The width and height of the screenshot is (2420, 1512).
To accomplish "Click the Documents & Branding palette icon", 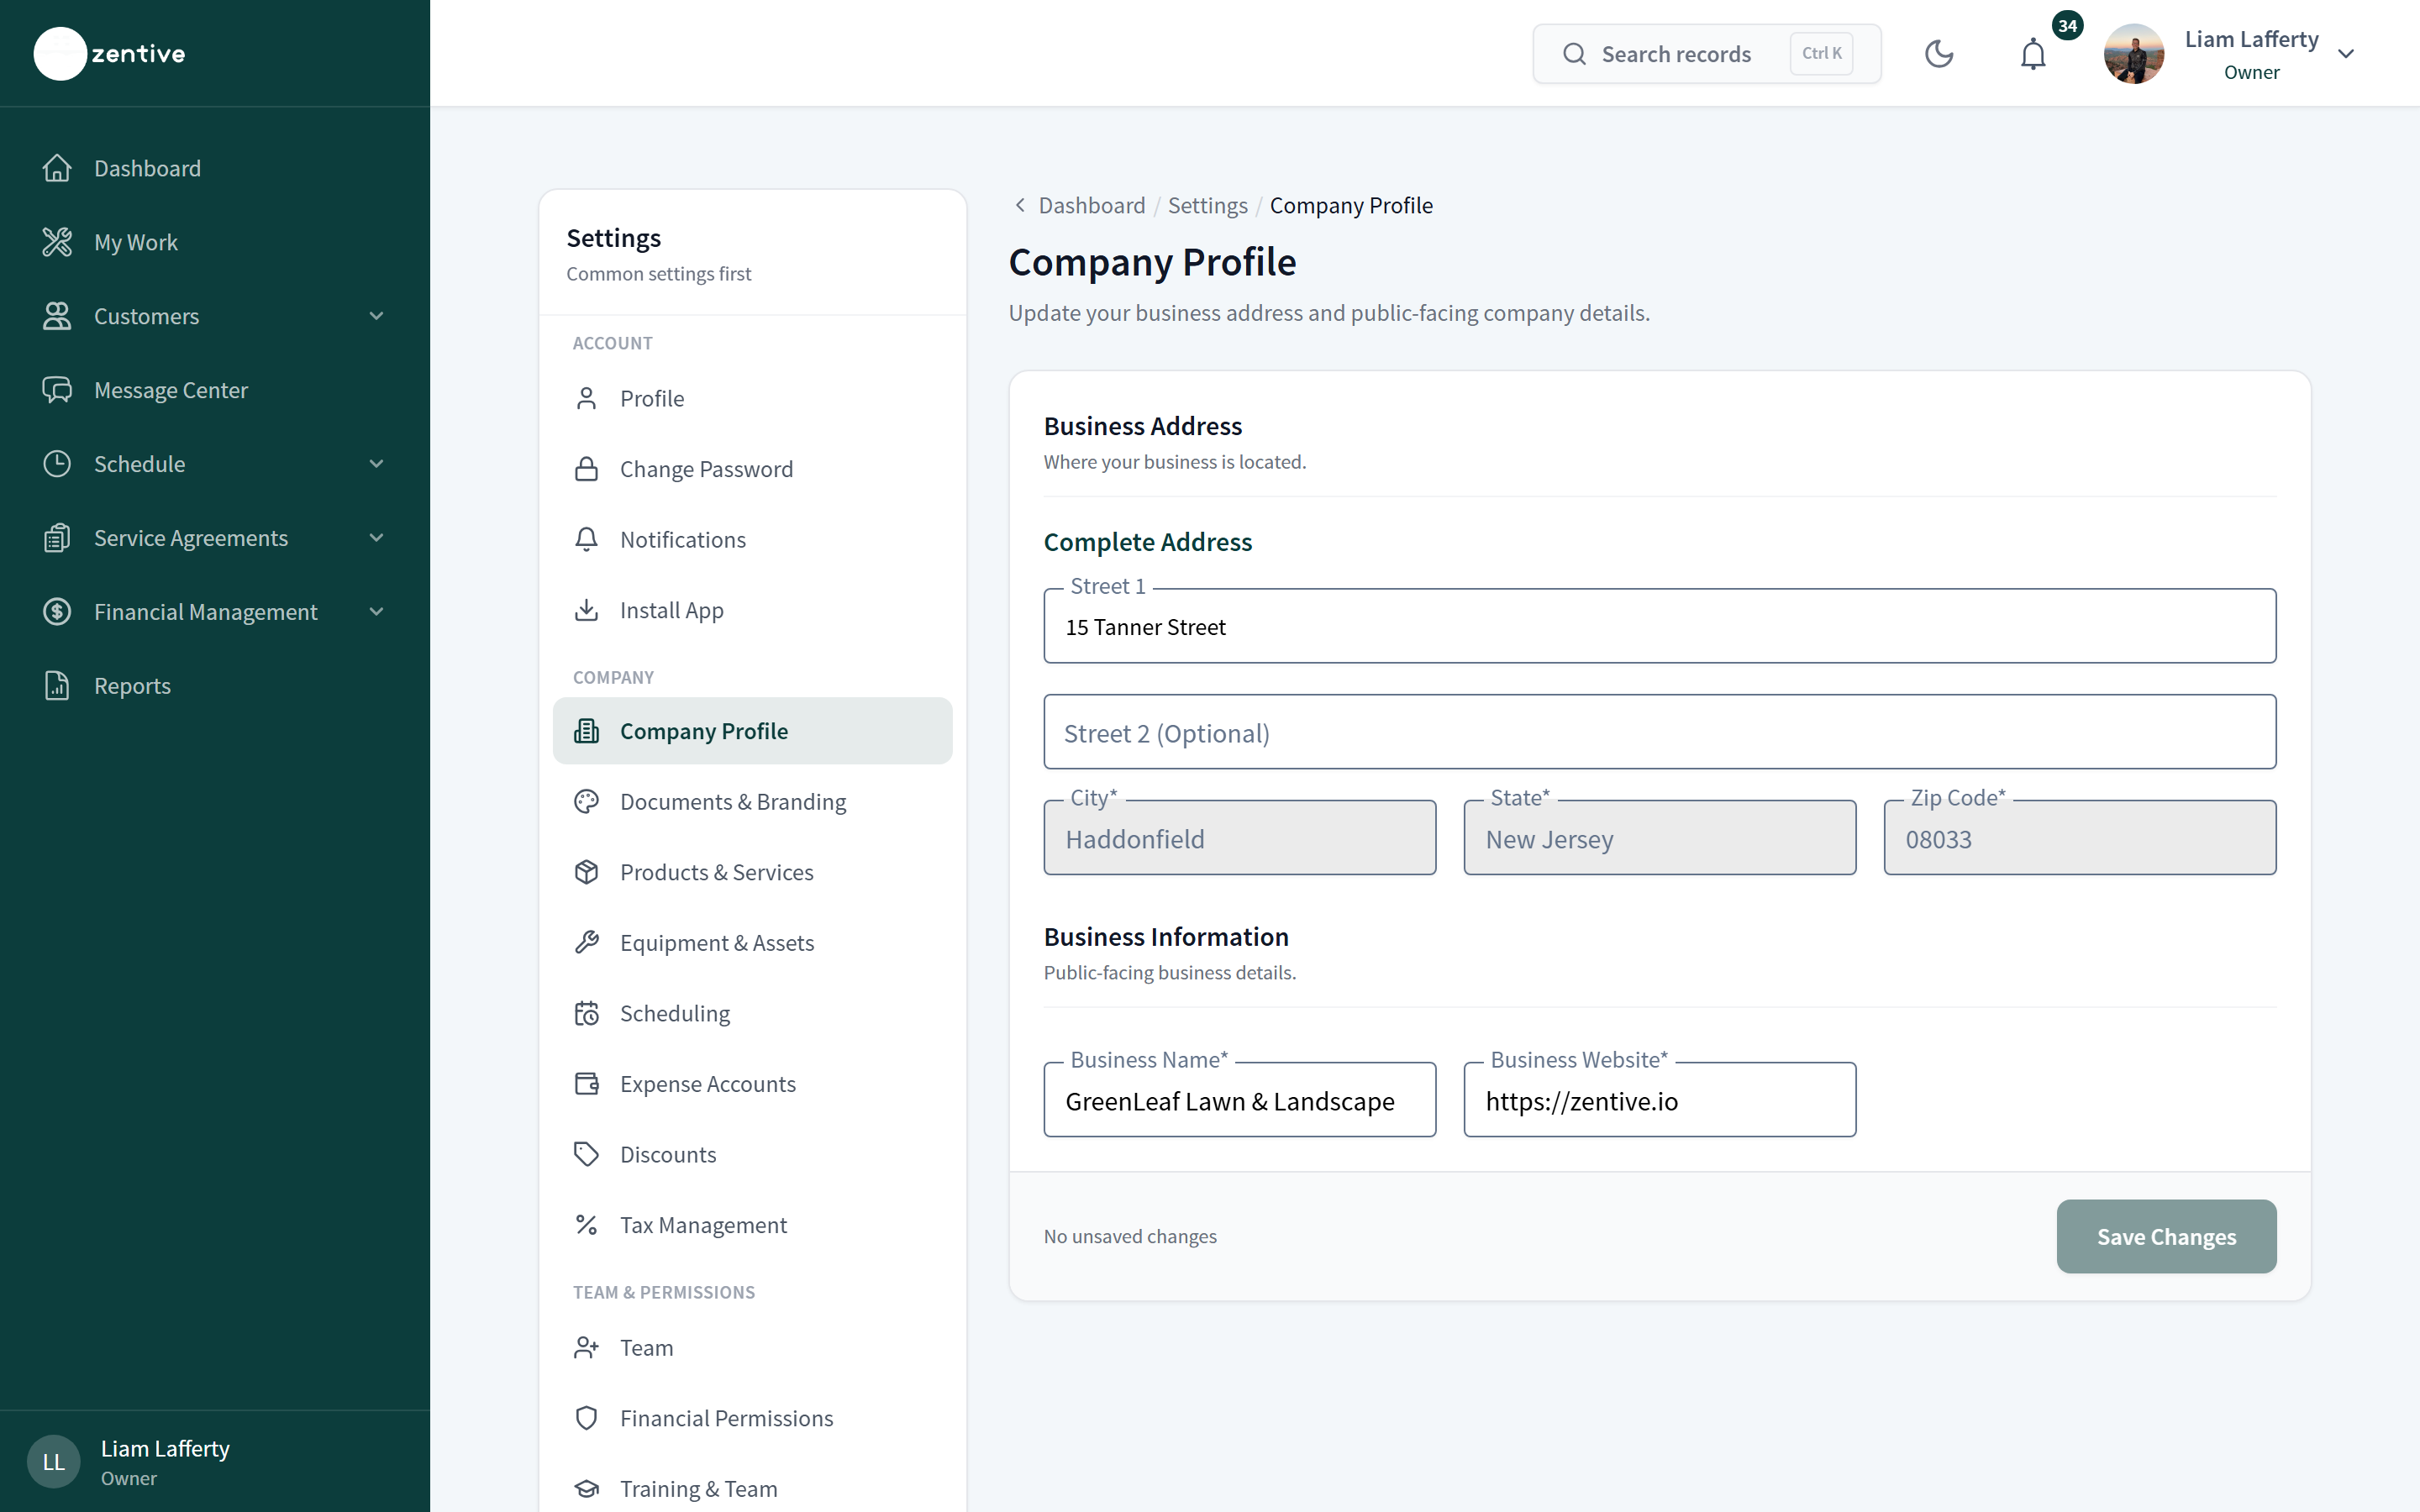I will (587, 802).
